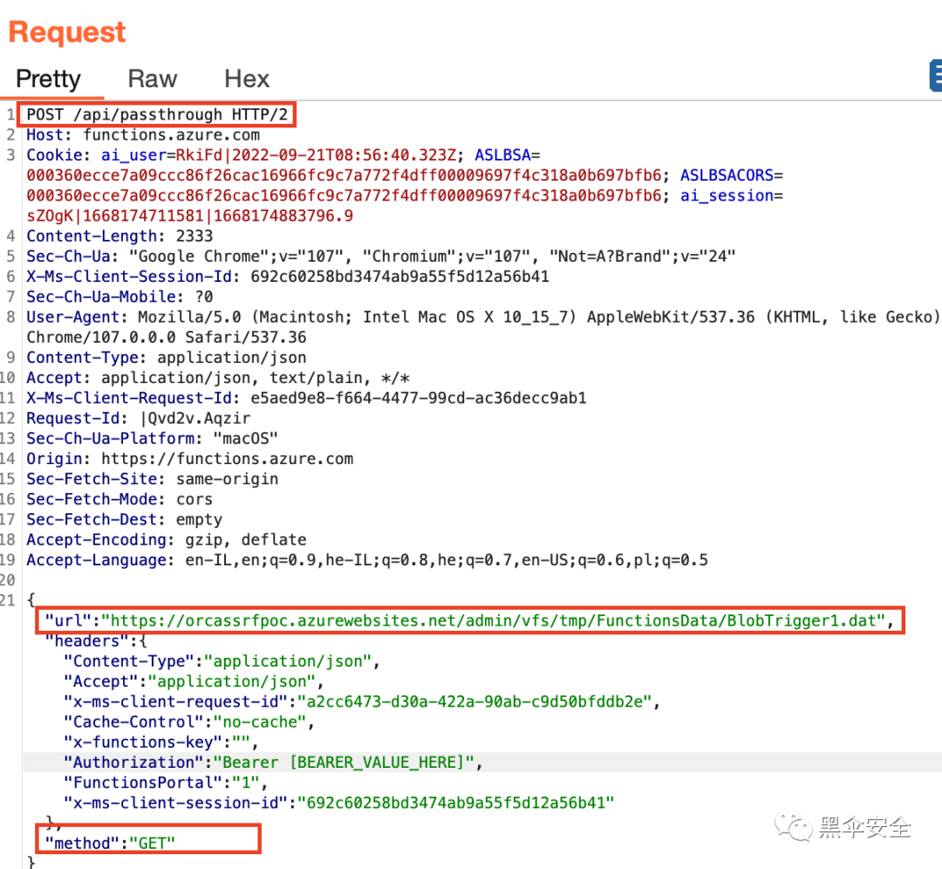This screenshot has height=869, width=942.
Task: Click the ASLBSACORS cookie name
Action: pos(727,175)
